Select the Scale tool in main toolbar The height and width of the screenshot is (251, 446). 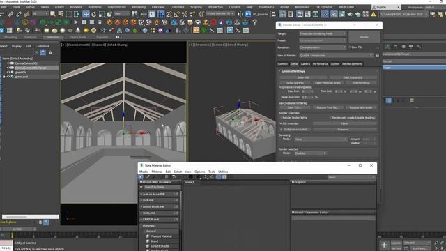click(x=102, y=14)
